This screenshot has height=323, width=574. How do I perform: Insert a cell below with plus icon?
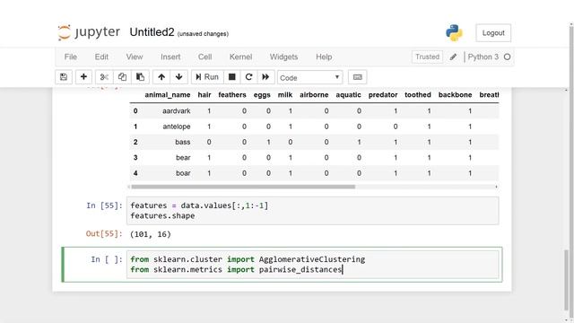point(83,77)
